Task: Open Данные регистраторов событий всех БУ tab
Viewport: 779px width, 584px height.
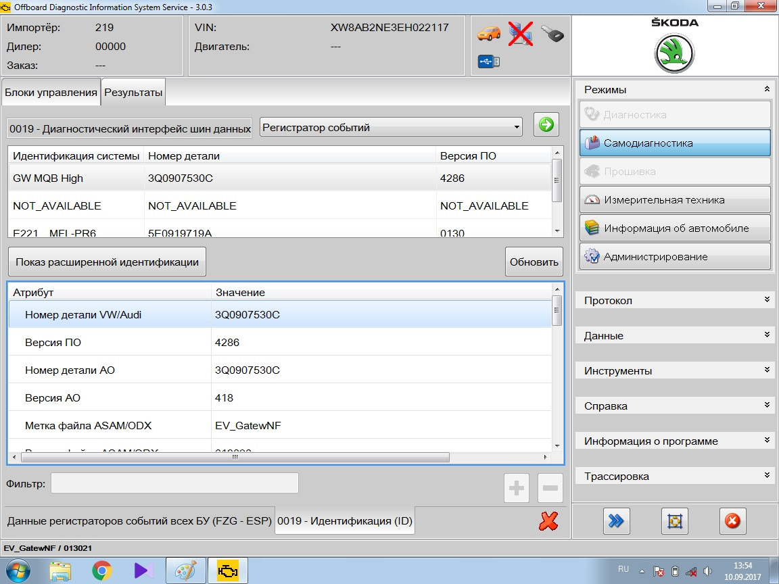Action: [139, 521]
